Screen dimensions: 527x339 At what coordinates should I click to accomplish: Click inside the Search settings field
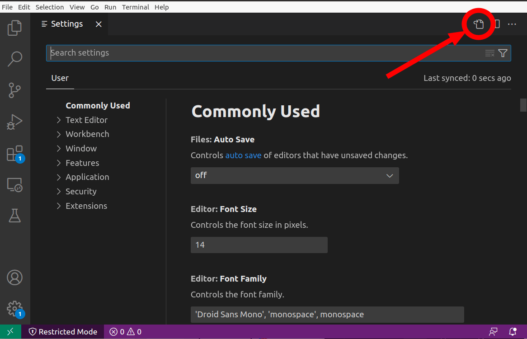181,53
